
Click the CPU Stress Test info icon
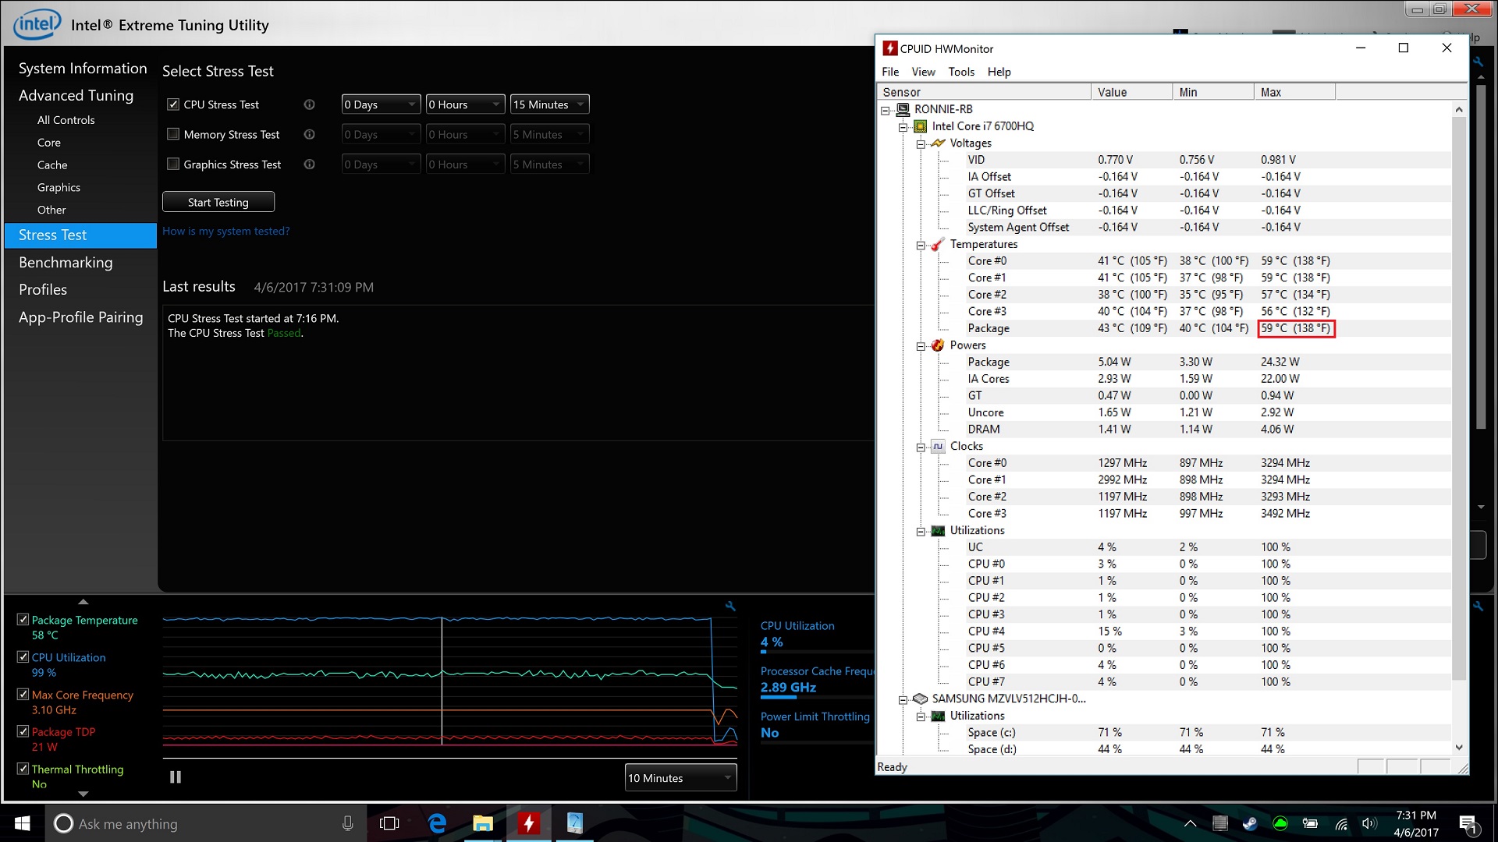(309, 104)
